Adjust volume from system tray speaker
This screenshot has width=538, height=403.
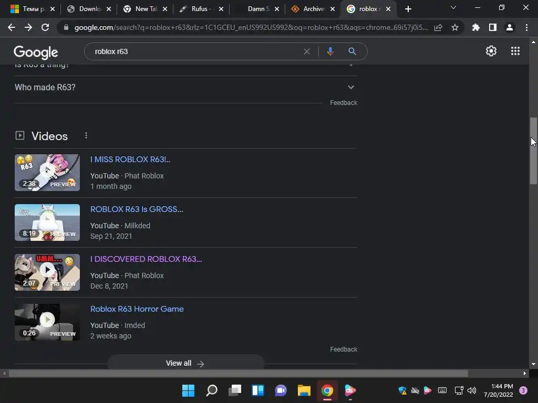coord(472,390)
